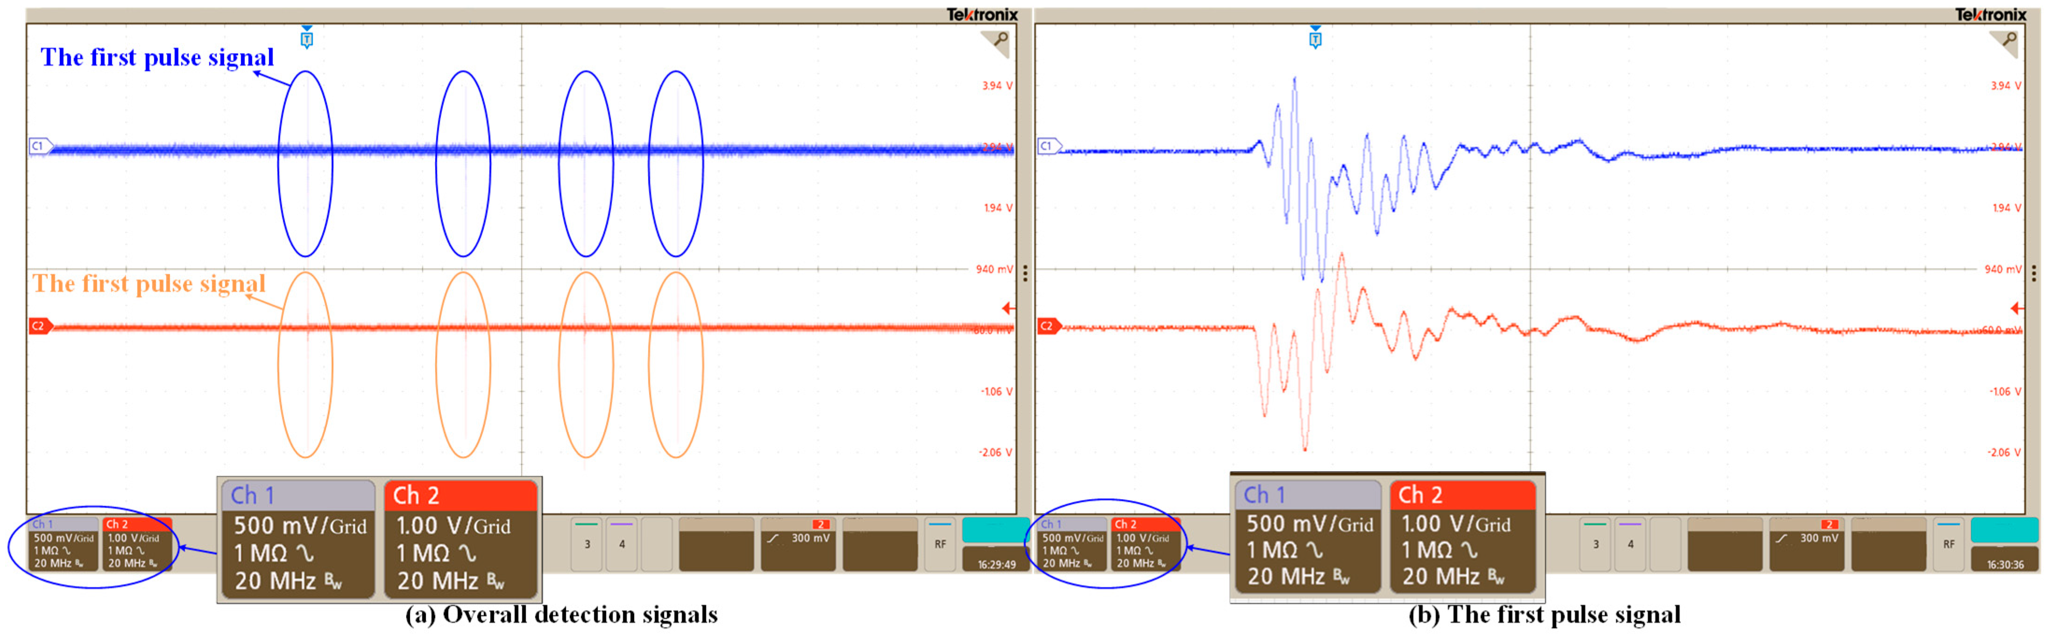Click trigger level arrow at right edge of left scope
Image resolution: width=2051 pixels, height=635 pixels.
1008,308
